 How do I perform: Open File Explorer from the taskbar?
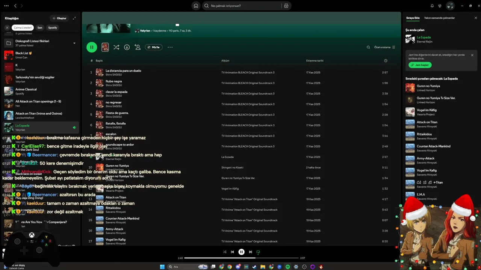[x=263, y=267]
